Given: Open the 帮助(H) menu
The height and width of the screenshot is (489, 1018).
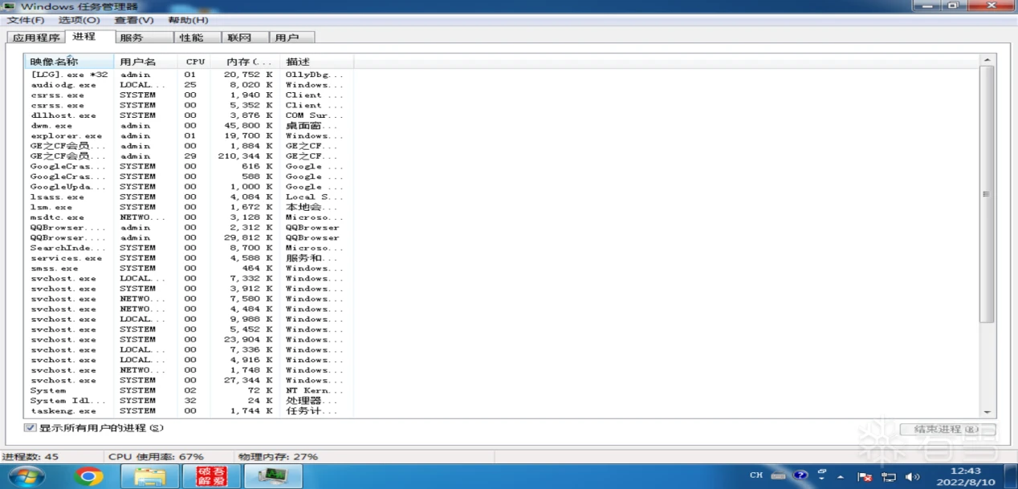Looking at the screenshot, I should tap(188, 20).
